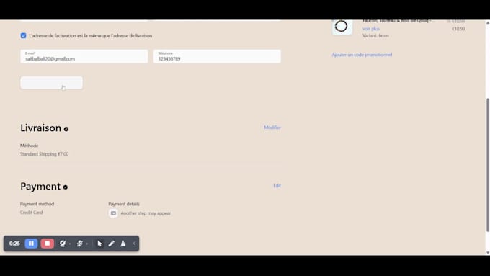Viewport: 490px width, 276px height.
Task: Click the 'Credit Card' payment method text
Action: coord(31,213)
